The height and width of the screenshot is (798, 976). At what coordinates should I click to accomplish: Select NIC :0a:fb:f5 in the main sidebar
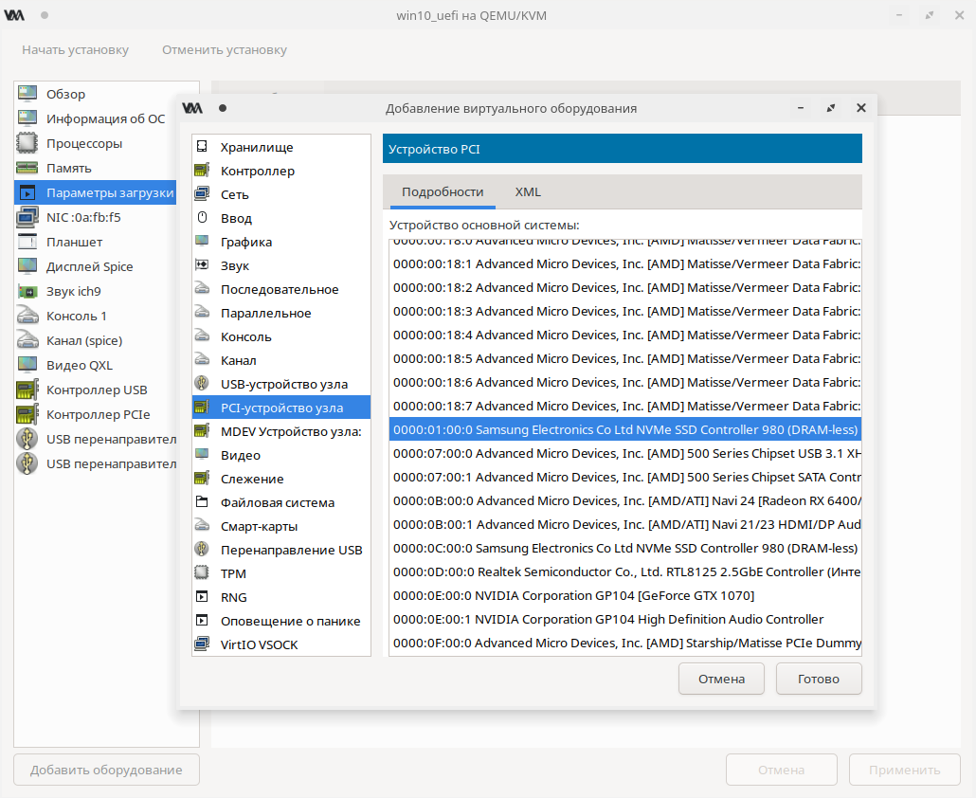click(95, 217)
